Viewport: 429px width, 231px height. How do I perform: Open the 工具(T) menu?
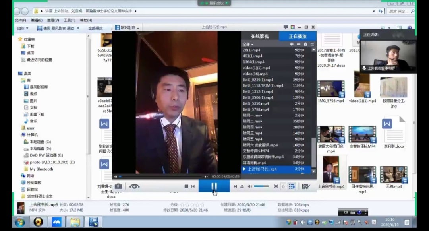point(69,20)
